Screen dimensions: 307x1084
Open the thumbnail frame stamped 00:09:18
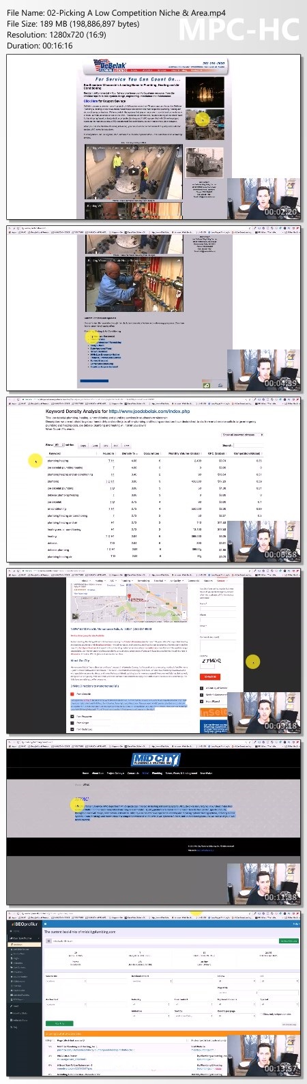tap(153, 650)
